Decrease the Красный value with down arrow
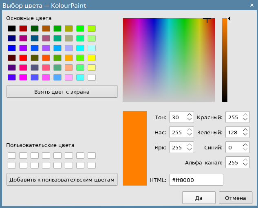The image size is (258, 208). pos(245,120)
